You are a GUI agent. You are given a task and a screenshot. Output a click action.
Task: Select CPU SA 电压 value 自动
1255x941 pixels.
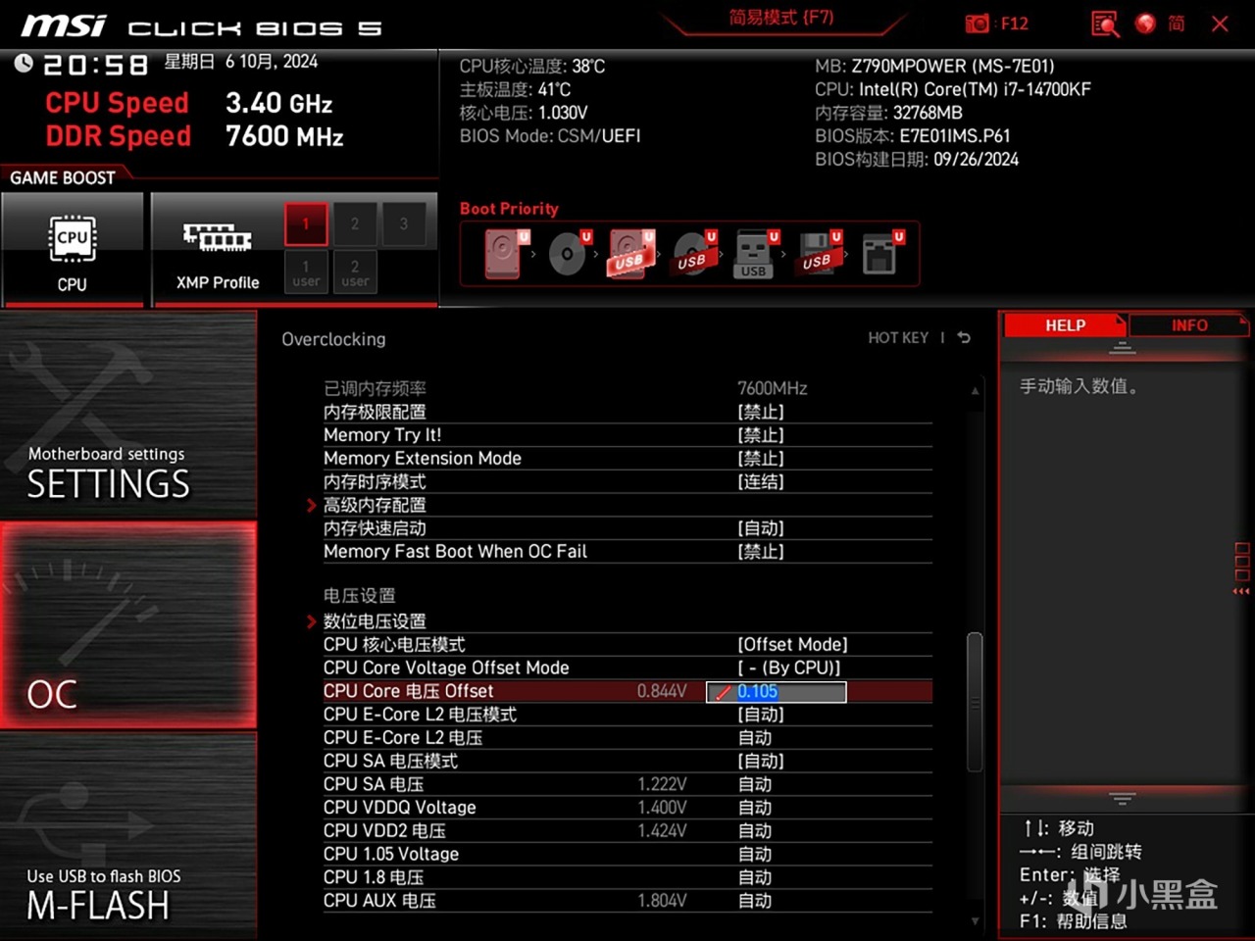[x=755, y=785]
